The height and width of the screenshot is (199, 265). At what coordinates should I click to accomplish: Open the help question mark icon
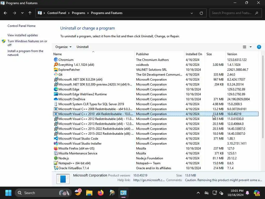pyautogui.click(x=259, y=47)
